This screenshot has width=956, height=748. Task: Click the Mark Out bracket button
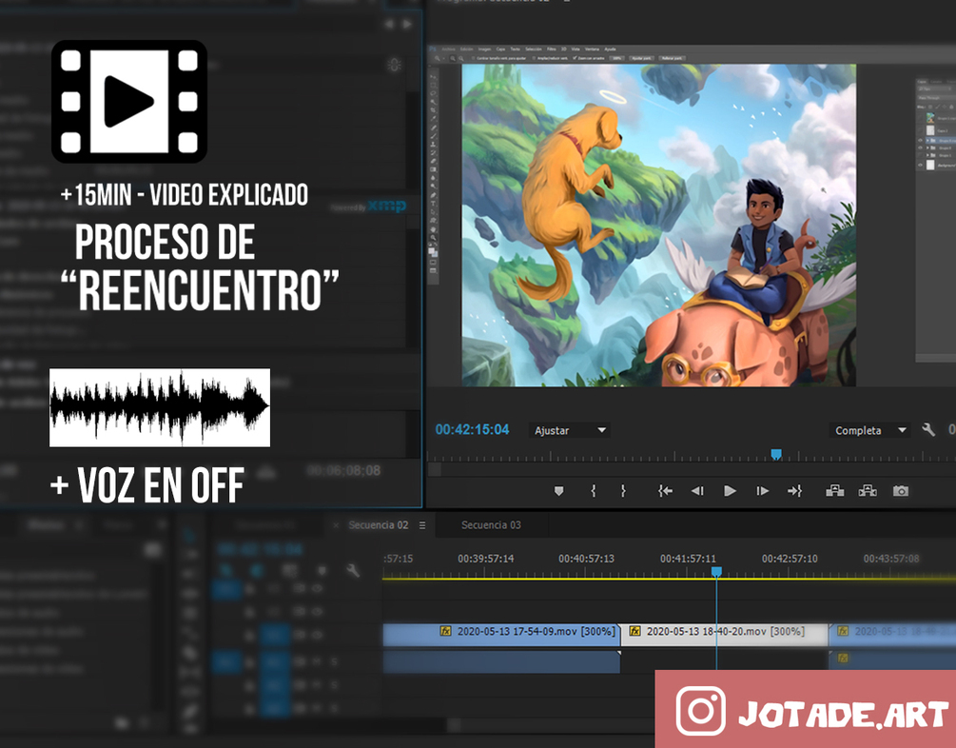[x=623, y=491]
